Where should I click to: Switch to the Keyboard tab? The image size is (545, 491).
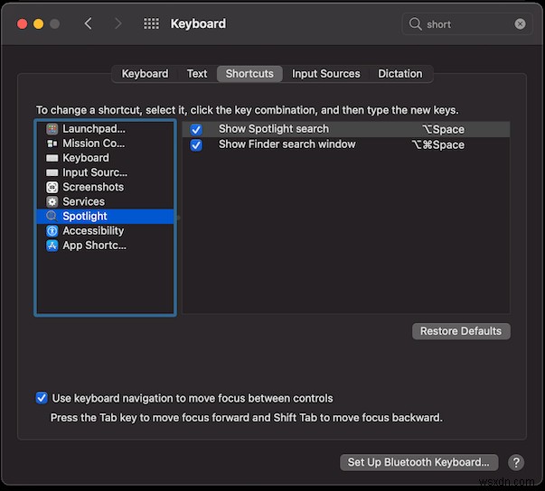145,74
